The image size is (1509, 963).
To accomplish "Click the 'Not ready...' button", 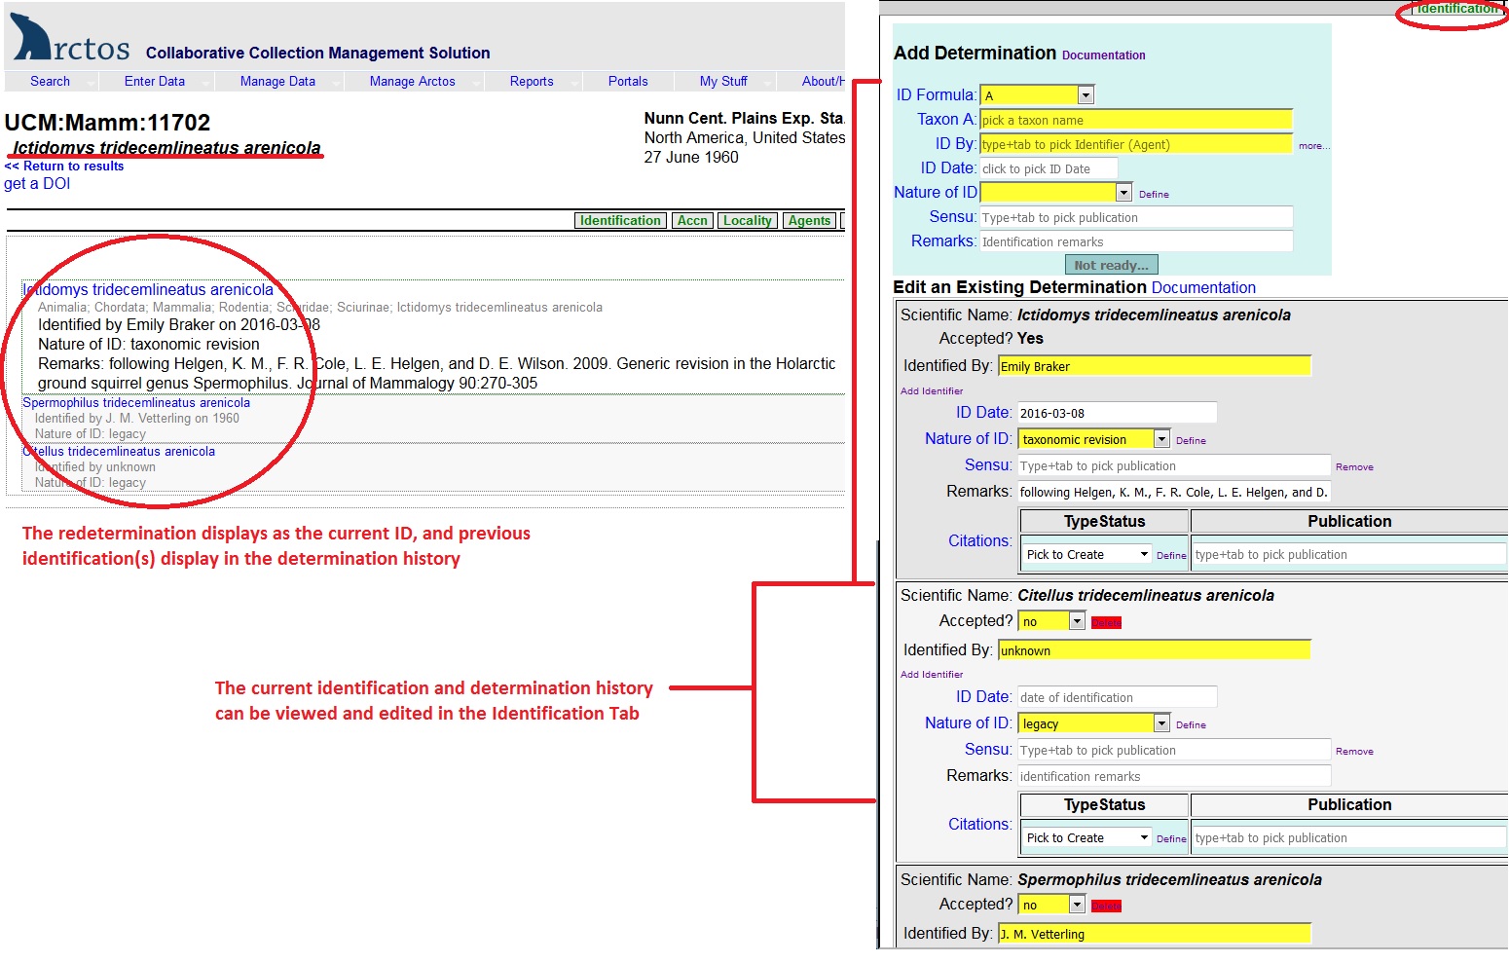I will point(1111,265).
